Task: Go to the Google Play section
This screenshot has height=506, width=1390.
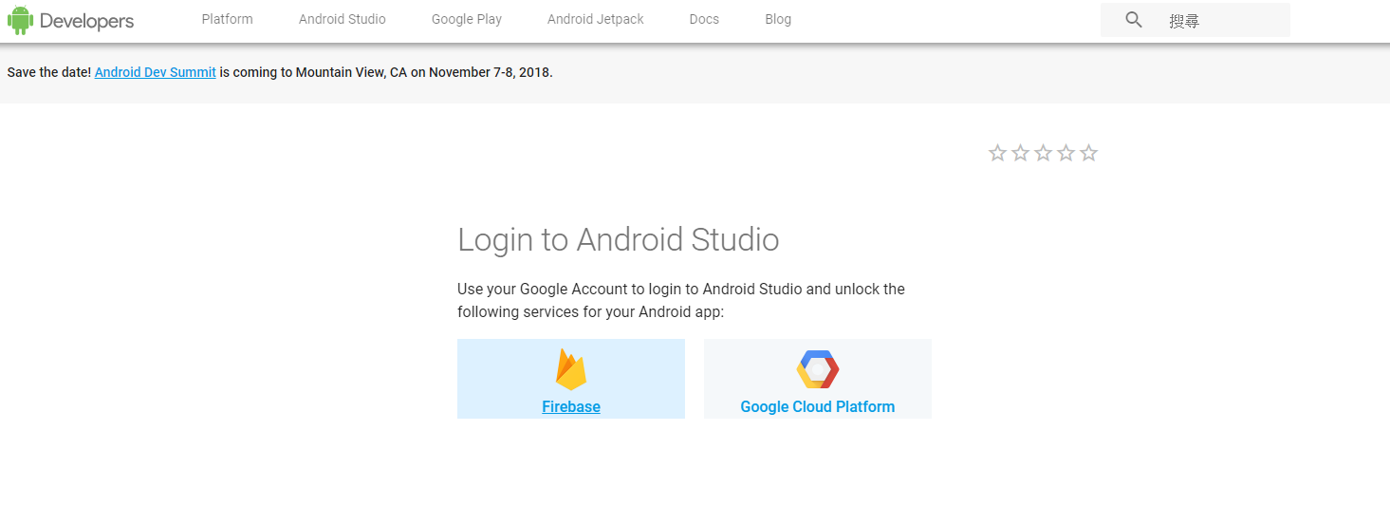Action: click(x=467, y=19)
